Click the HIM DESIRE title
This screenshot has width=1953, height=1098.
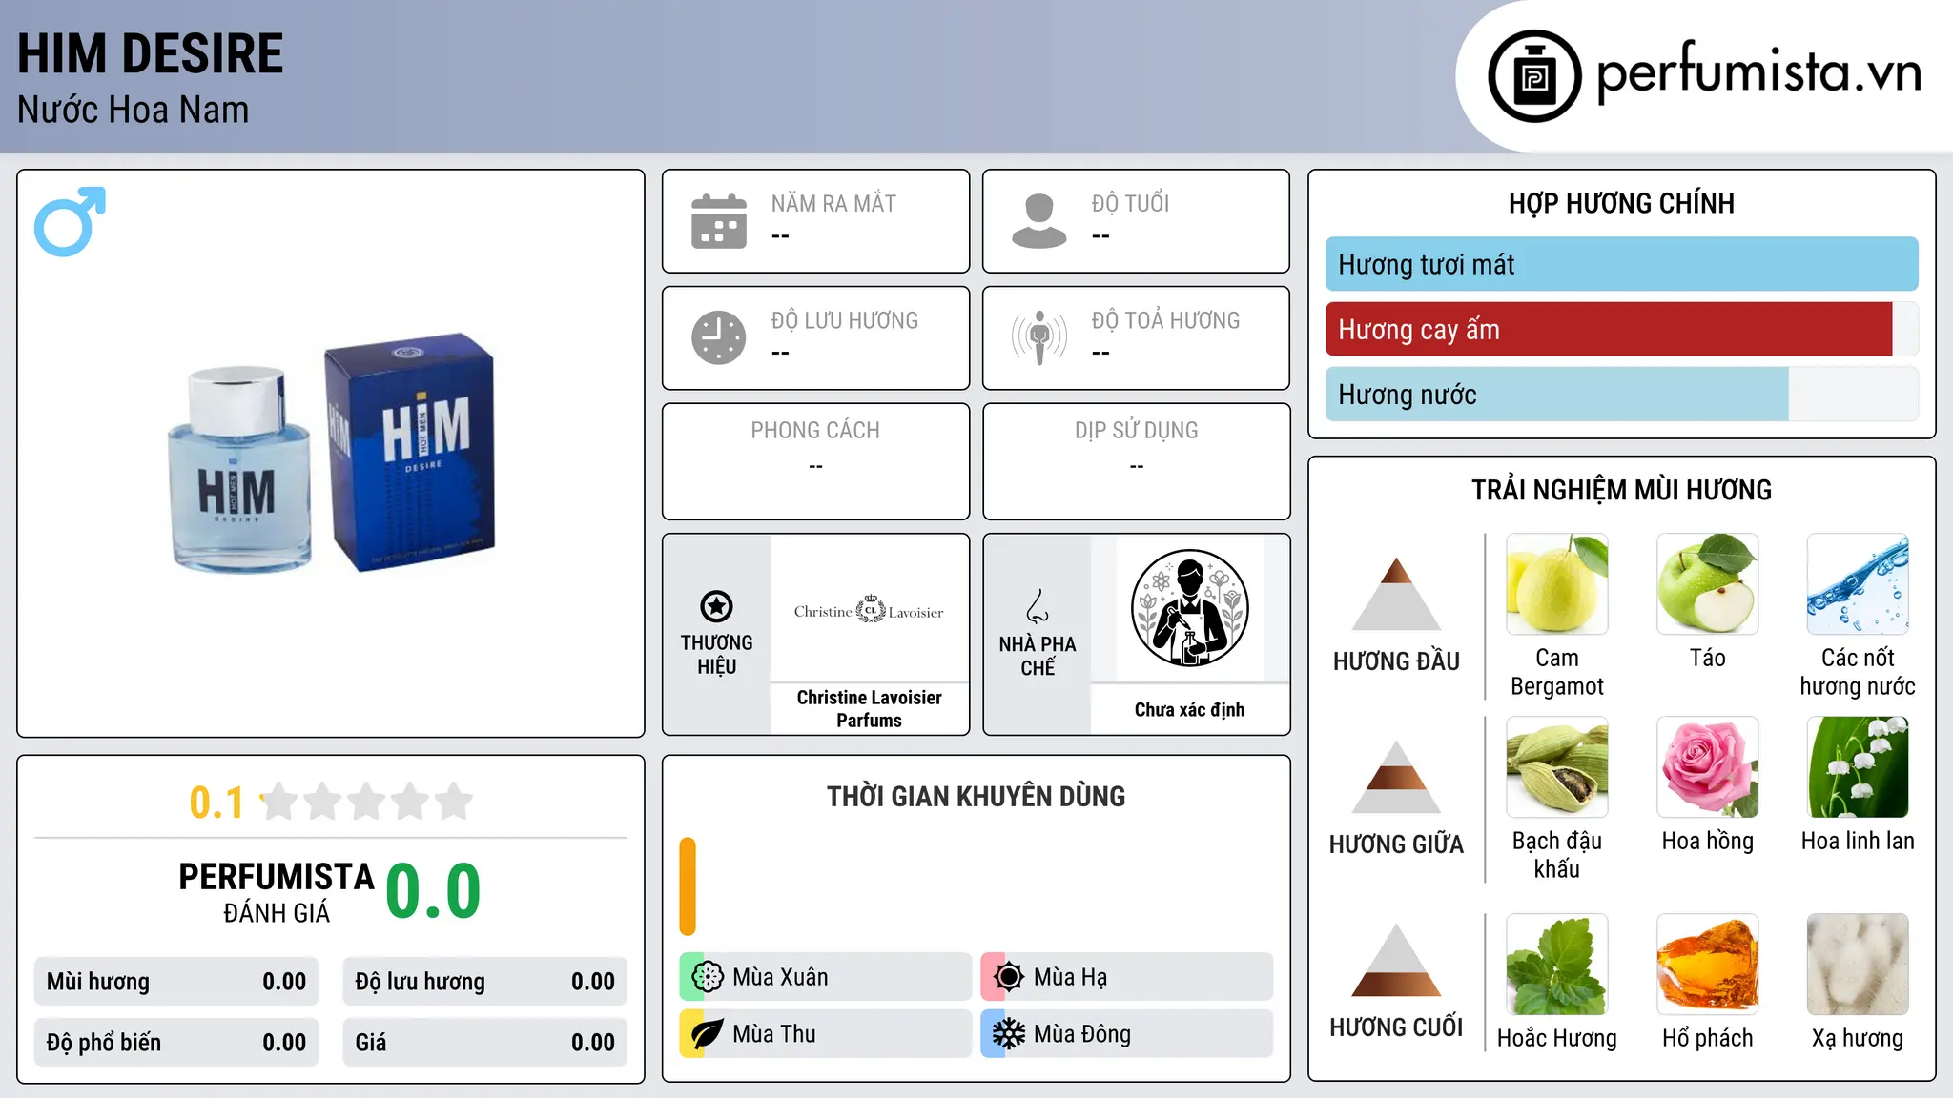tap(150, 53)
